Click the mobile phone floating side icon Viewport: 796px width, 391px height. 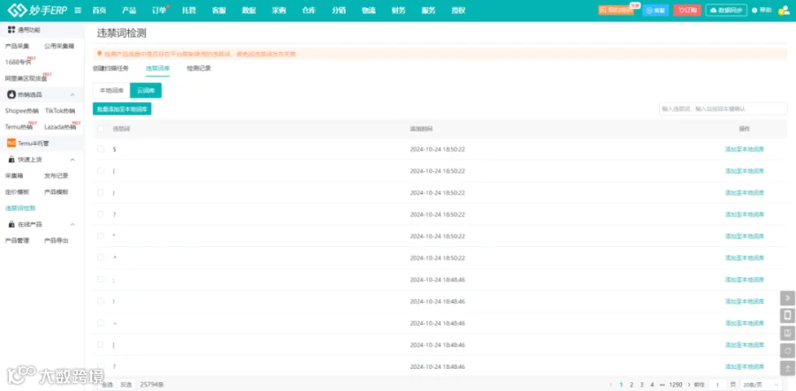pos(787,315)
